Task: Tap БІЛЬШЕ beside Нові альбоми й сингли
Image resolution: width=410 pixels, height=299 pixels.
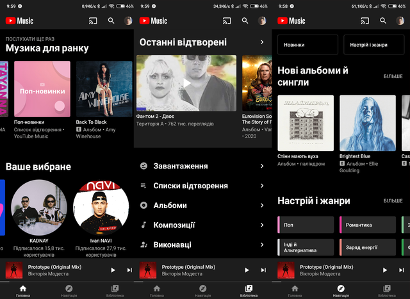Action: [393, 76]
